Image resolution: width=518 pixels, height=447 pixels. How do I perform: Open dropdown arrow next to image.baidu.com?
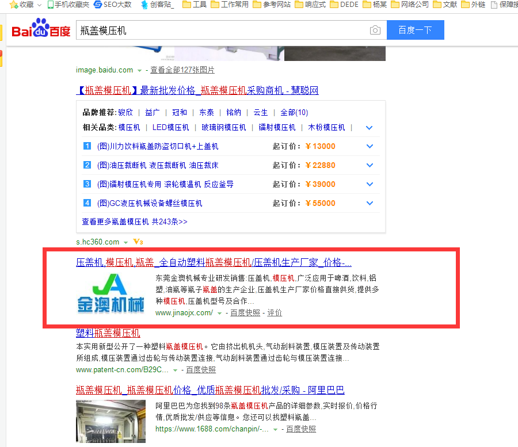pyautogui.click(x=139, y=70)
